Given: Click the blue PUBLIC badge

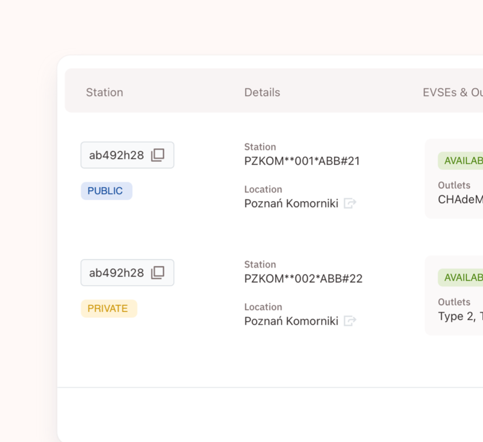Looking at the screenshot, I should point(106,191).
